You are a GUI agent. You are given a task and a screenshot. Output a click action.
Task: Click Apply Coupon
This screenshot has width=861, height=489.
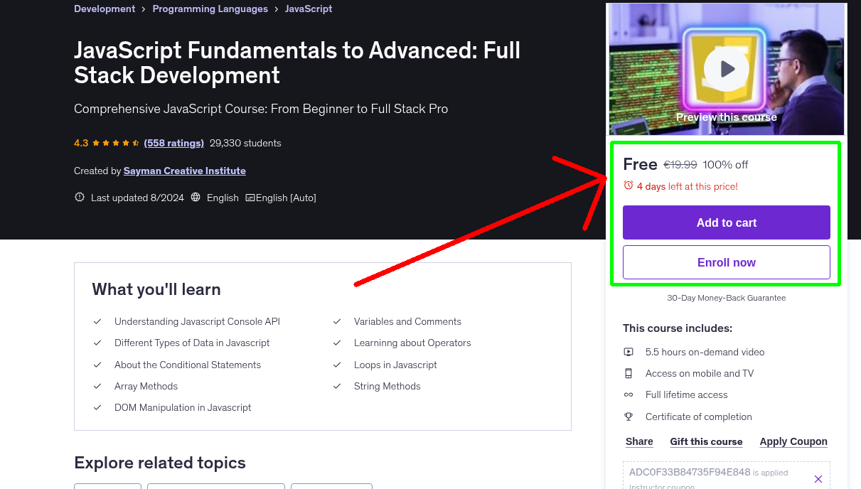(x=793, y=441)
